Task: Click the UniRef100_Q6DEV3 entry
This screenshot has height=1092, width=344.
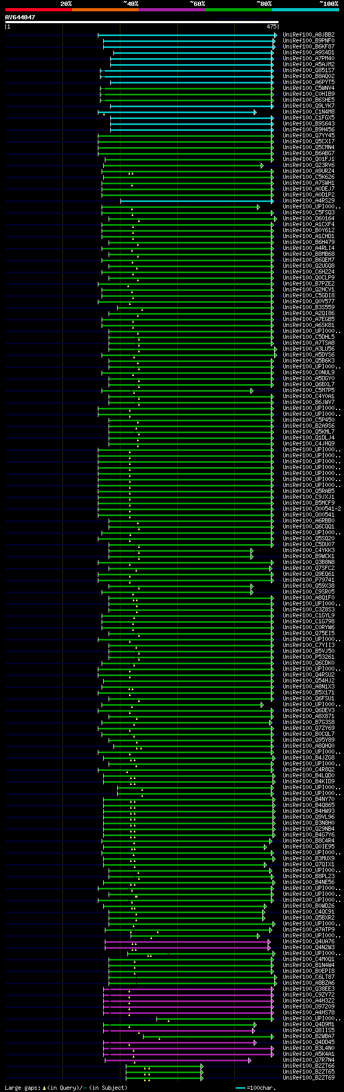Action: [x=309, y=710]
